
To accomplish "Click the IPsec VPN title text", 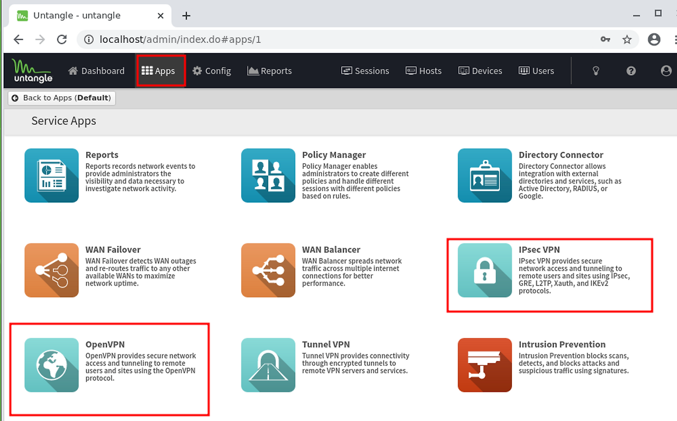I will coord(539,250).
